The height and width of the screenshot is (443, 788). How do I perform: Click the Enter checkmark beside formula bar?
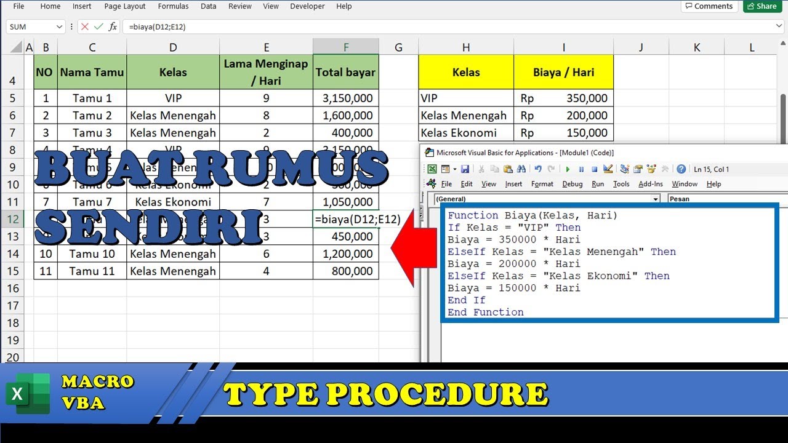pos(98,26)
